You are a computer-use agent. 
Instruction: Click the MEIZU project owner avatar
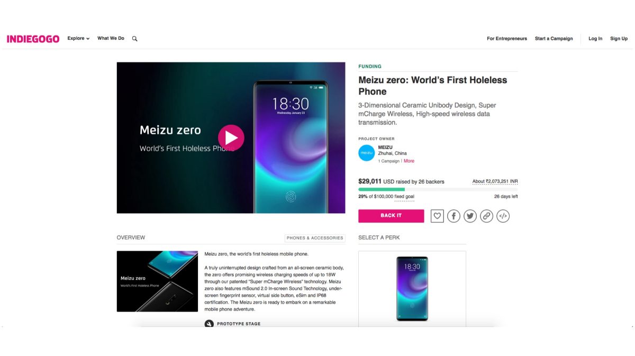367,153
